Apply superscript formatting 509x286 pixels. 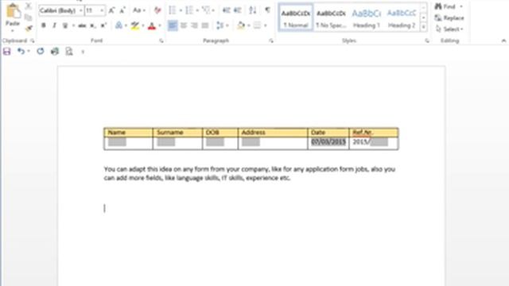coord(103,25)
